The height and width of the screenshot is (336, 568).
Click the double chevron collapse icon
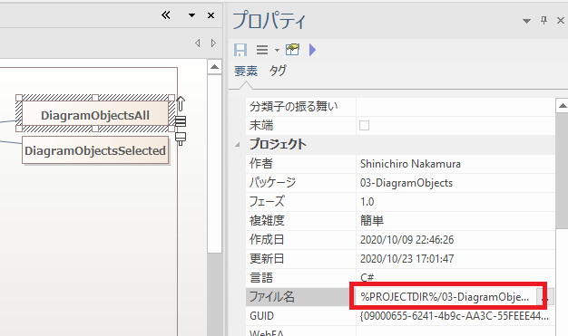click(166, 15)
